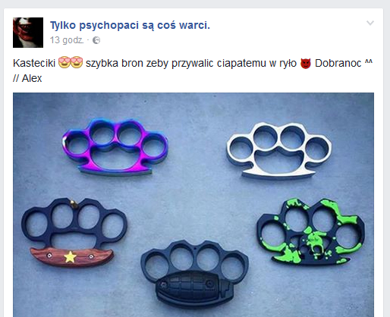This screenshot has width=390, height=317.
Task: Open the "Tylko psychopaci są coś warci." page link
Action: (x=130, y=25)
